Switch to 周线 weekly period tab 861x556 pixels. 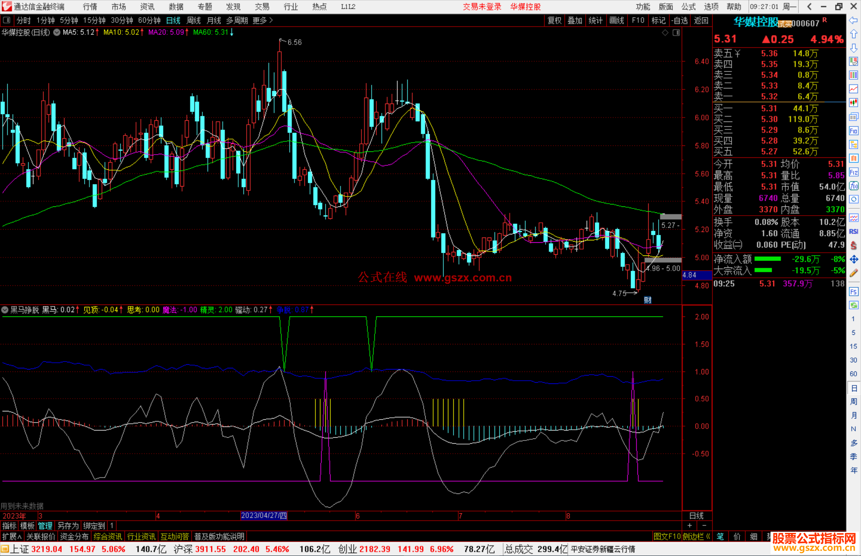point(194,20)
